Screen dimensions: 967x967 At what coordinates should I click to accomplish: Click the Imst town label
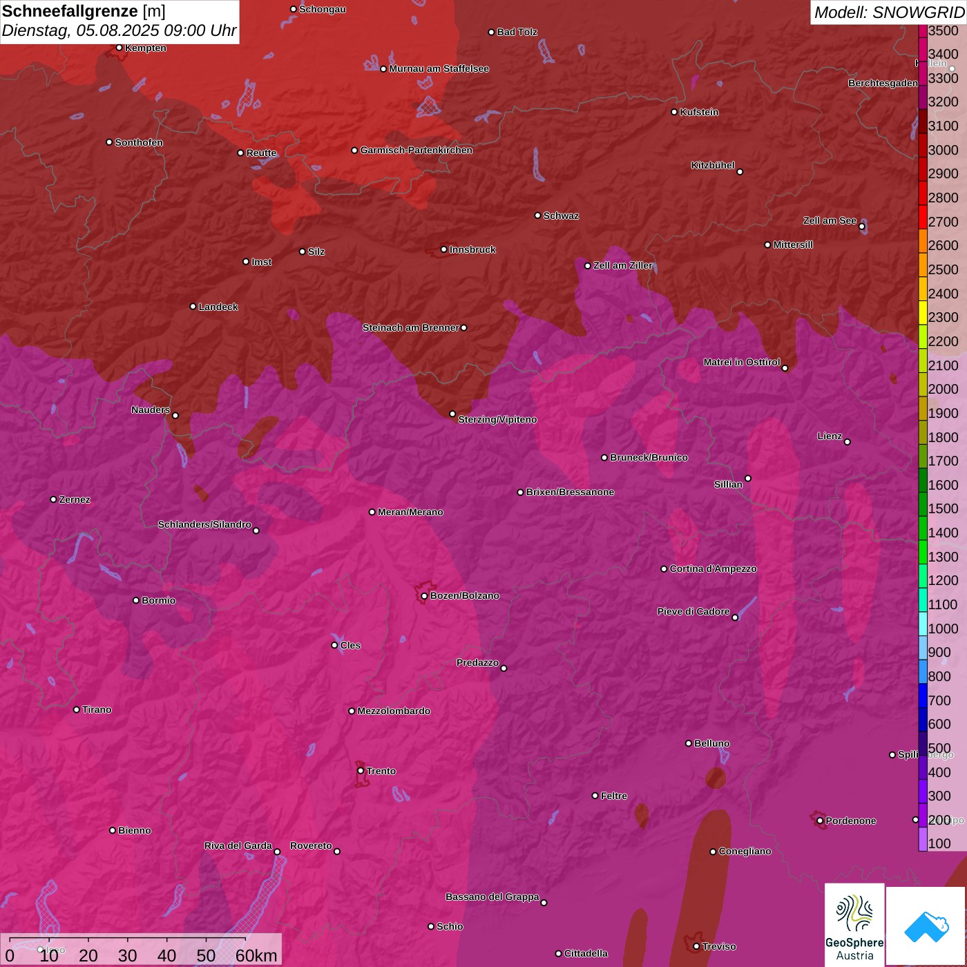pos(261,262)
